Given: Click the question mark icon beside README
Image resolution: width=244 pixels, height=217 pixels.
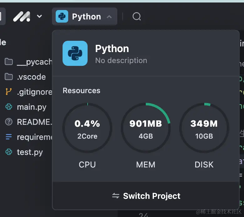Looking at the screenshot, I should pos(9,122).
